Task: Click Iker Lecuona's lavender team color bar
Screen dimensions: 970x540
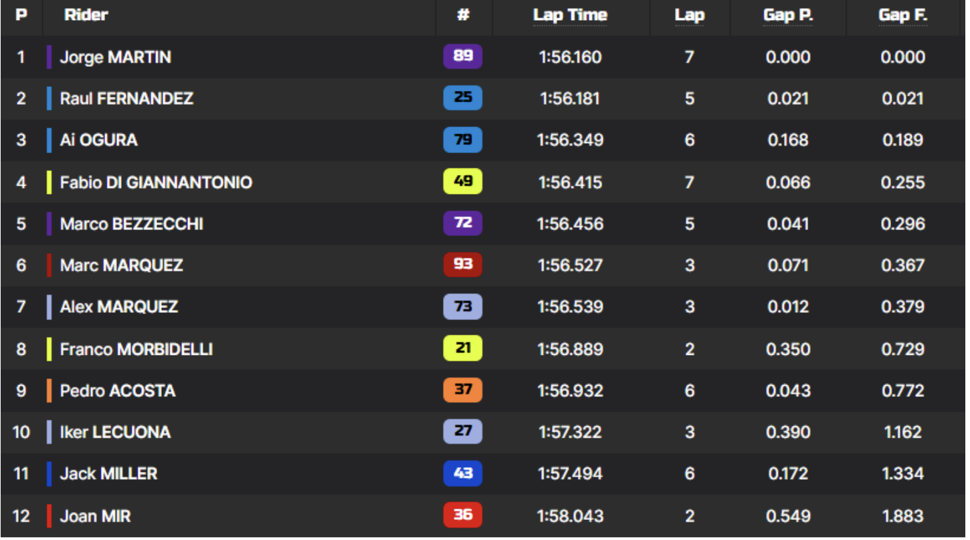Action: coord(49,432)
